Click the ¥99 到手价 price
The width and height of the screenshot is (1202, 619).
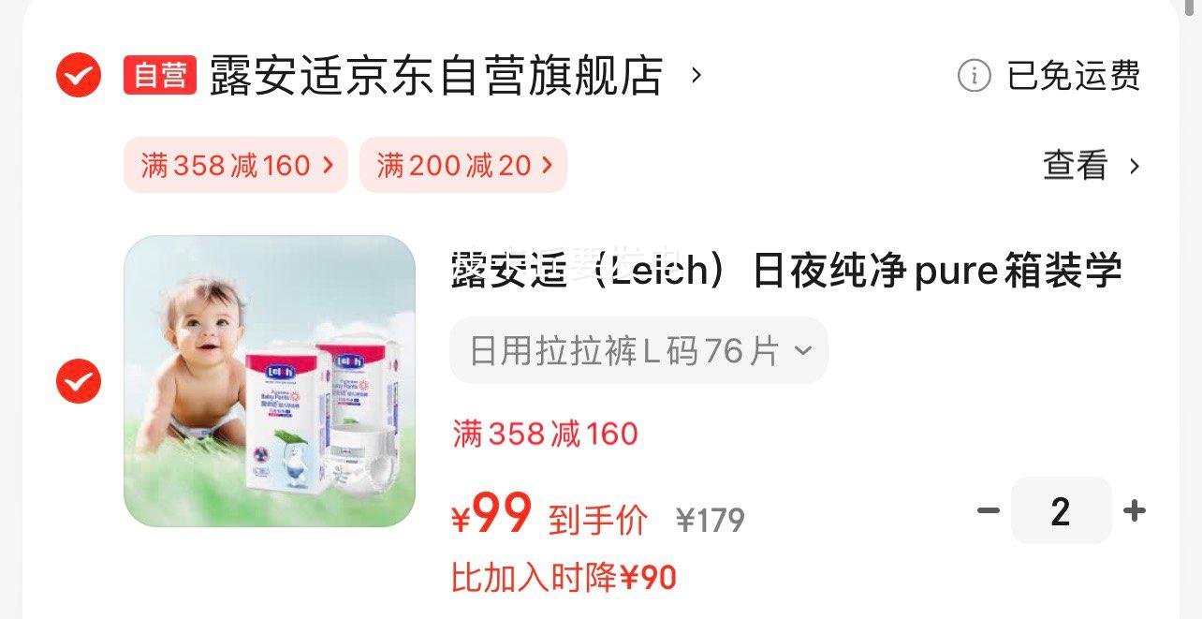(x=550, y=515)
